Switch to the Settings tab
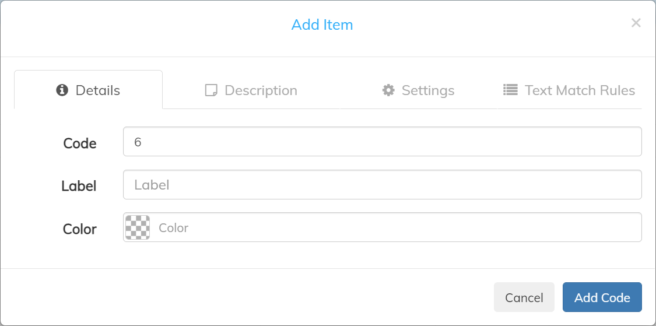 [x=418, y=90]
